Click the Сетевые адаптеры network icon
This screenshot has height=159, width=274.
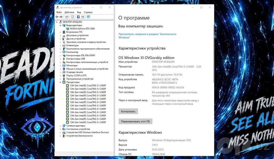point(64,126)
